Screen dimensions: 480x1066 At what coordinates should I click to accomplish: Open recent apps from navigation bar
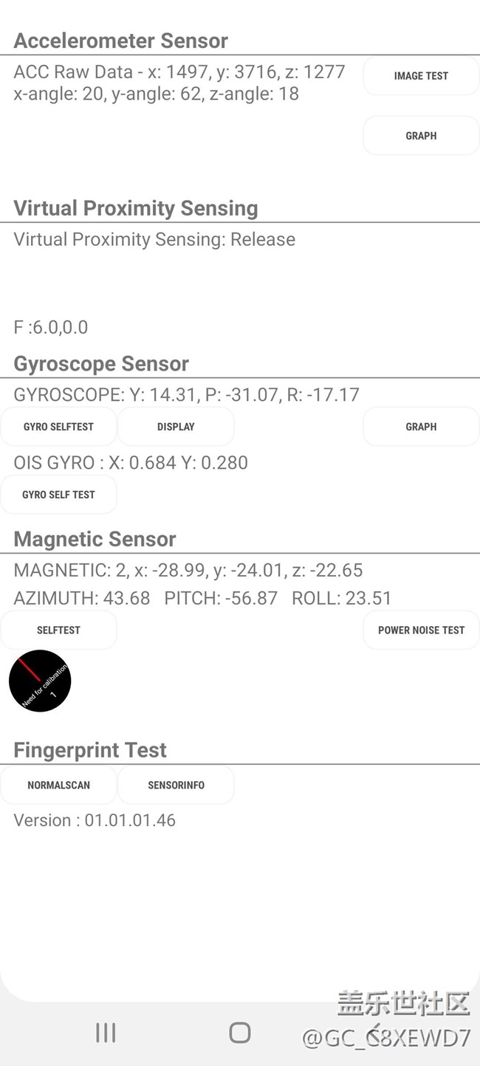106,1033
